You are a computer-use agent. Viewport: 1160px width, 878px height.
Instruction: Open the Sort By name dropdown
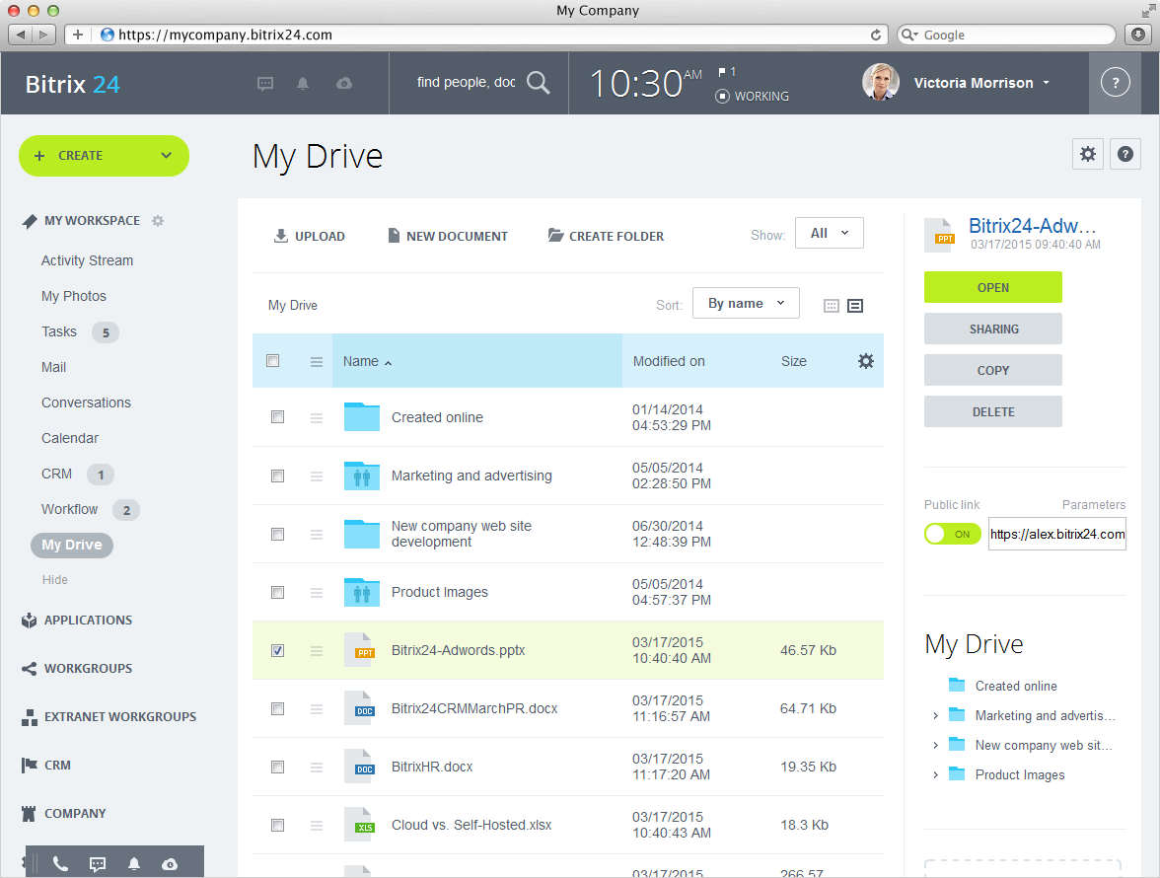[x=746, y=303]
